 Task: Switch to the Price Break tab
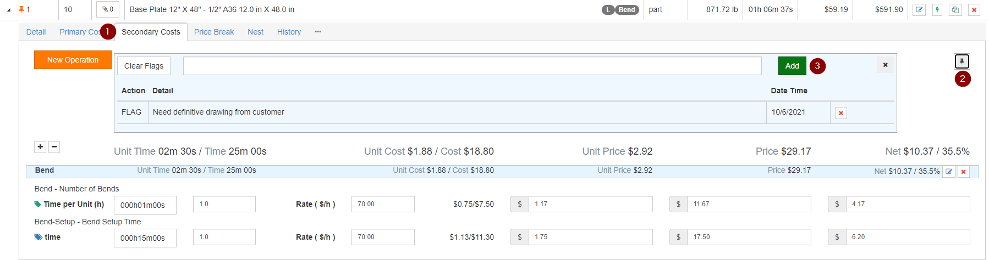point(213,32)
